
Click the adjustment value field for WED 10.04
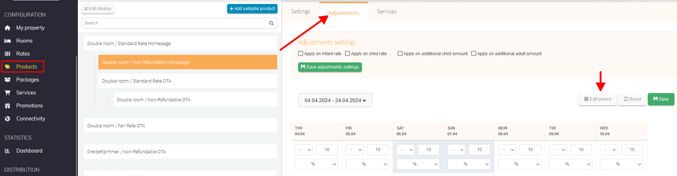pos(632,150)
